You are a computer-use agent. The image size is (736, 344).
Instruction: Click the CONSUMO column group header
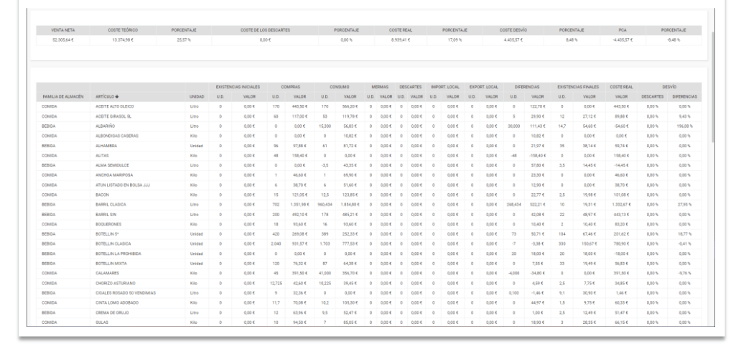click(x=342, y=86)
